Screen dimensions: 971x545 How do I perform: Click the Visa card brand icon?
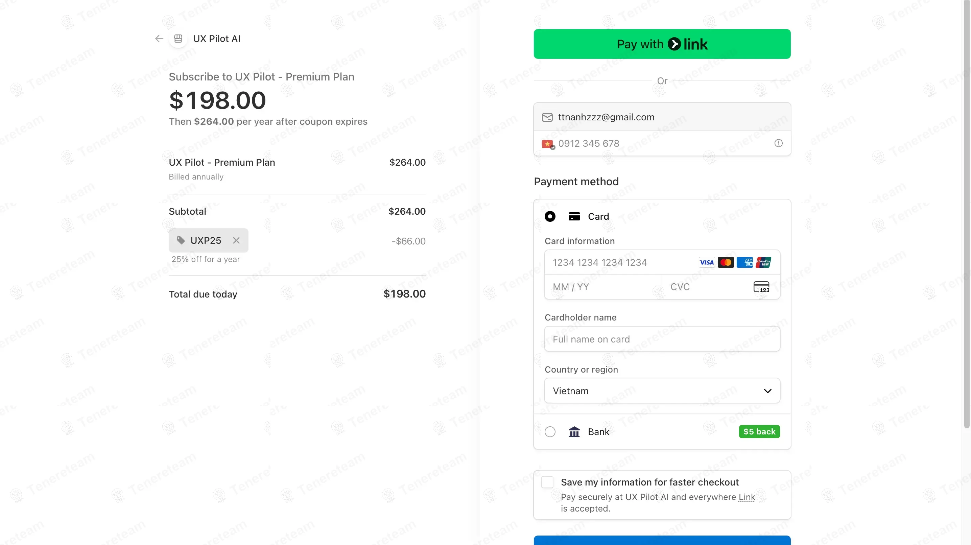707,262
